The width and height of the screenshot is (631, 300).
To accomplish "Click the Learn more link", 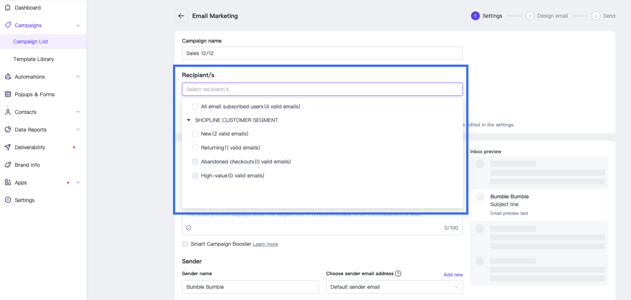I will coord(265,244).
